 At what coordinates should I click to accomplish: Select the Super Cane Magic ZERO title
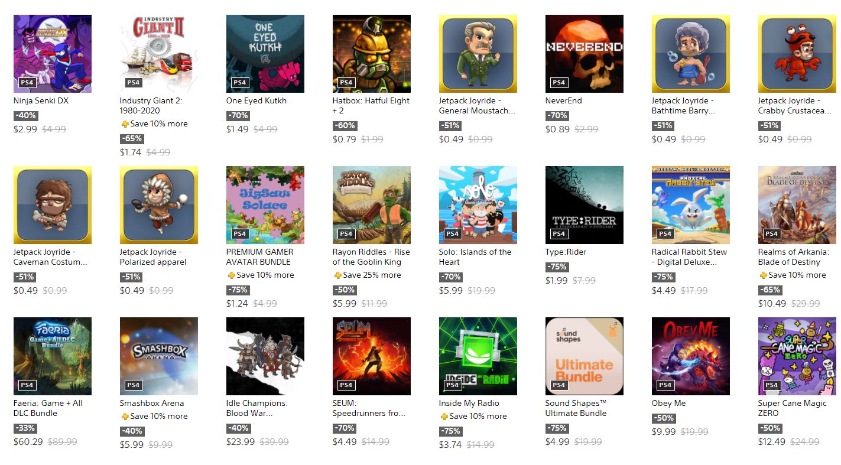tap(793, 408)
